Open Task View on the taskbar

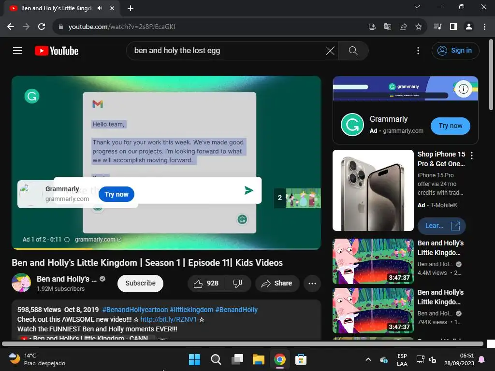point(237,359)
